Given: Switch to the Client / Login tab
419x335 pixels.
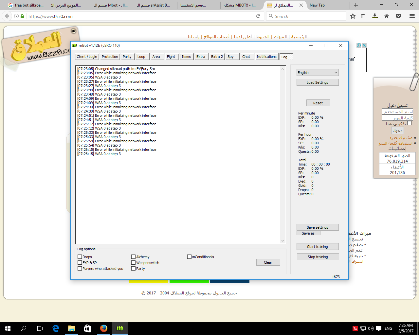Looking at the screenshot, I should click(x=87, y=57).
